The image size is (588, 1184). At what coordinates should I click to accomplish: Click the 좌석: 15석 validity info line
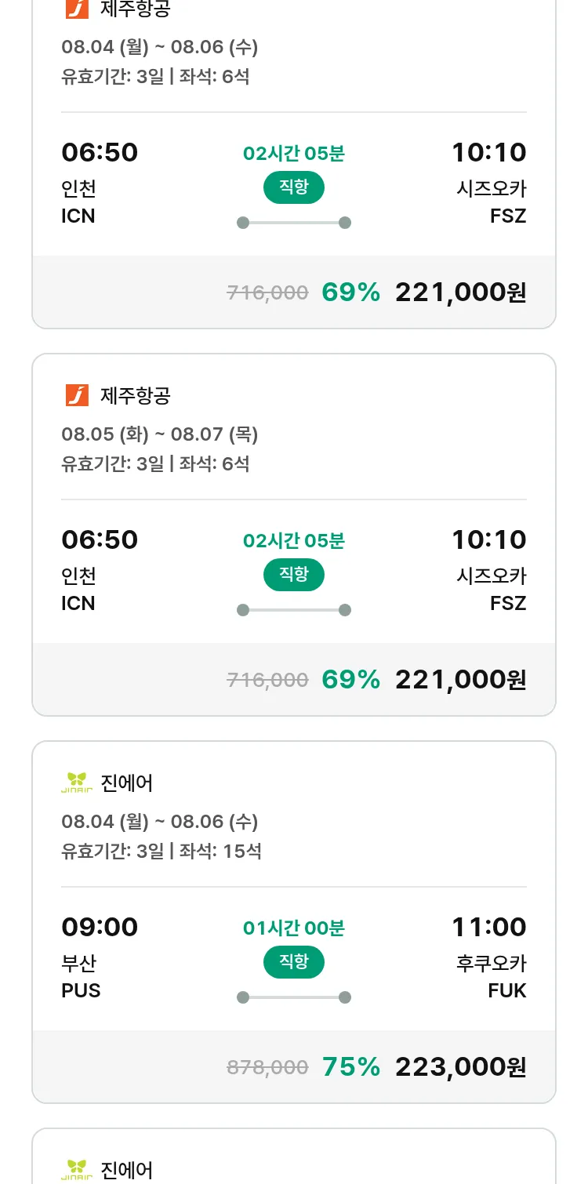click(x=162, y=851)
